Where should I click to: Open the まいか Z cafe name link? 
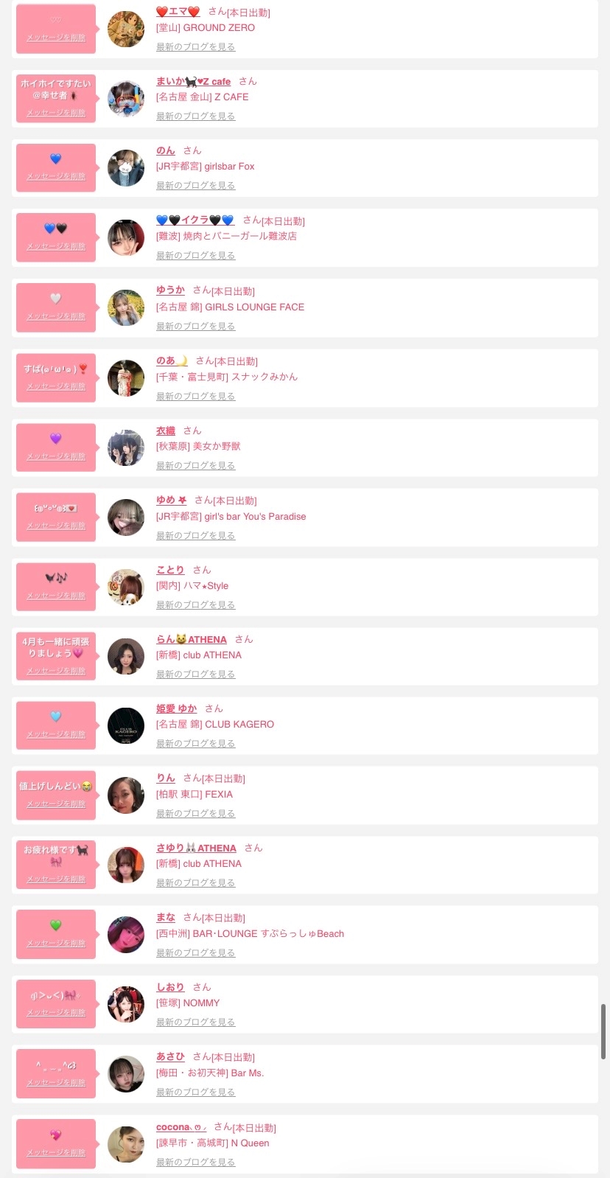click(193, 82)
